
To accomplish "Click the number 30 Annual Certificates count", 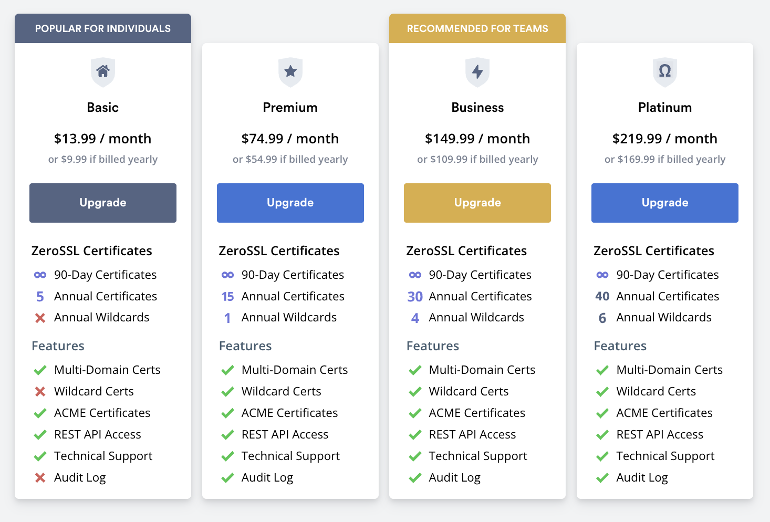I will tap(415, 297).
